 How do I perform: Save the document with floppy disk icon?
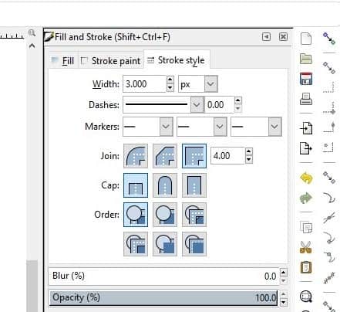[x=306, y=79]
